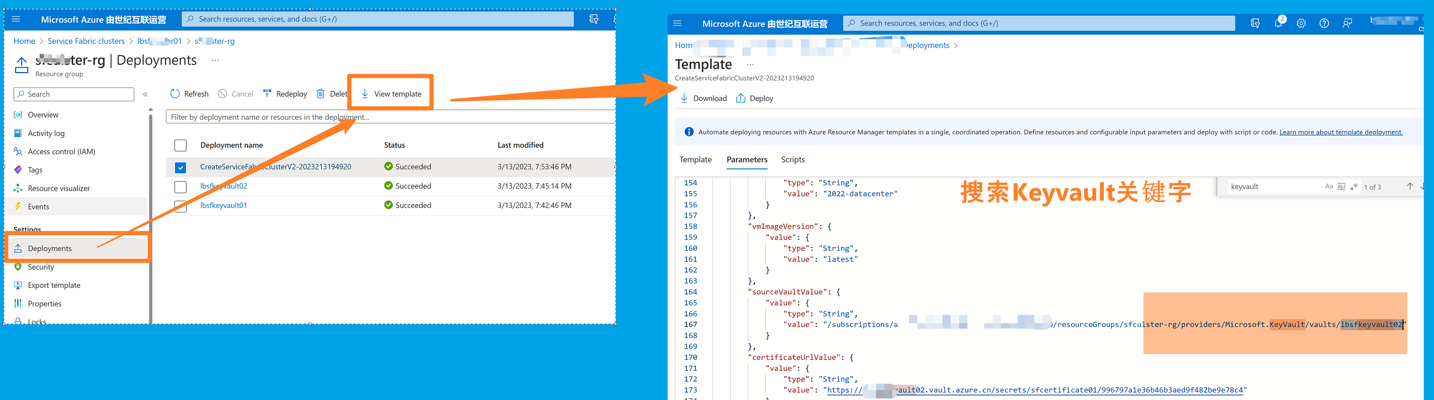Click the Refresh icon in Deployments toolbar
This screenshot has height=400, width=1434.
(x=175, y=94)
